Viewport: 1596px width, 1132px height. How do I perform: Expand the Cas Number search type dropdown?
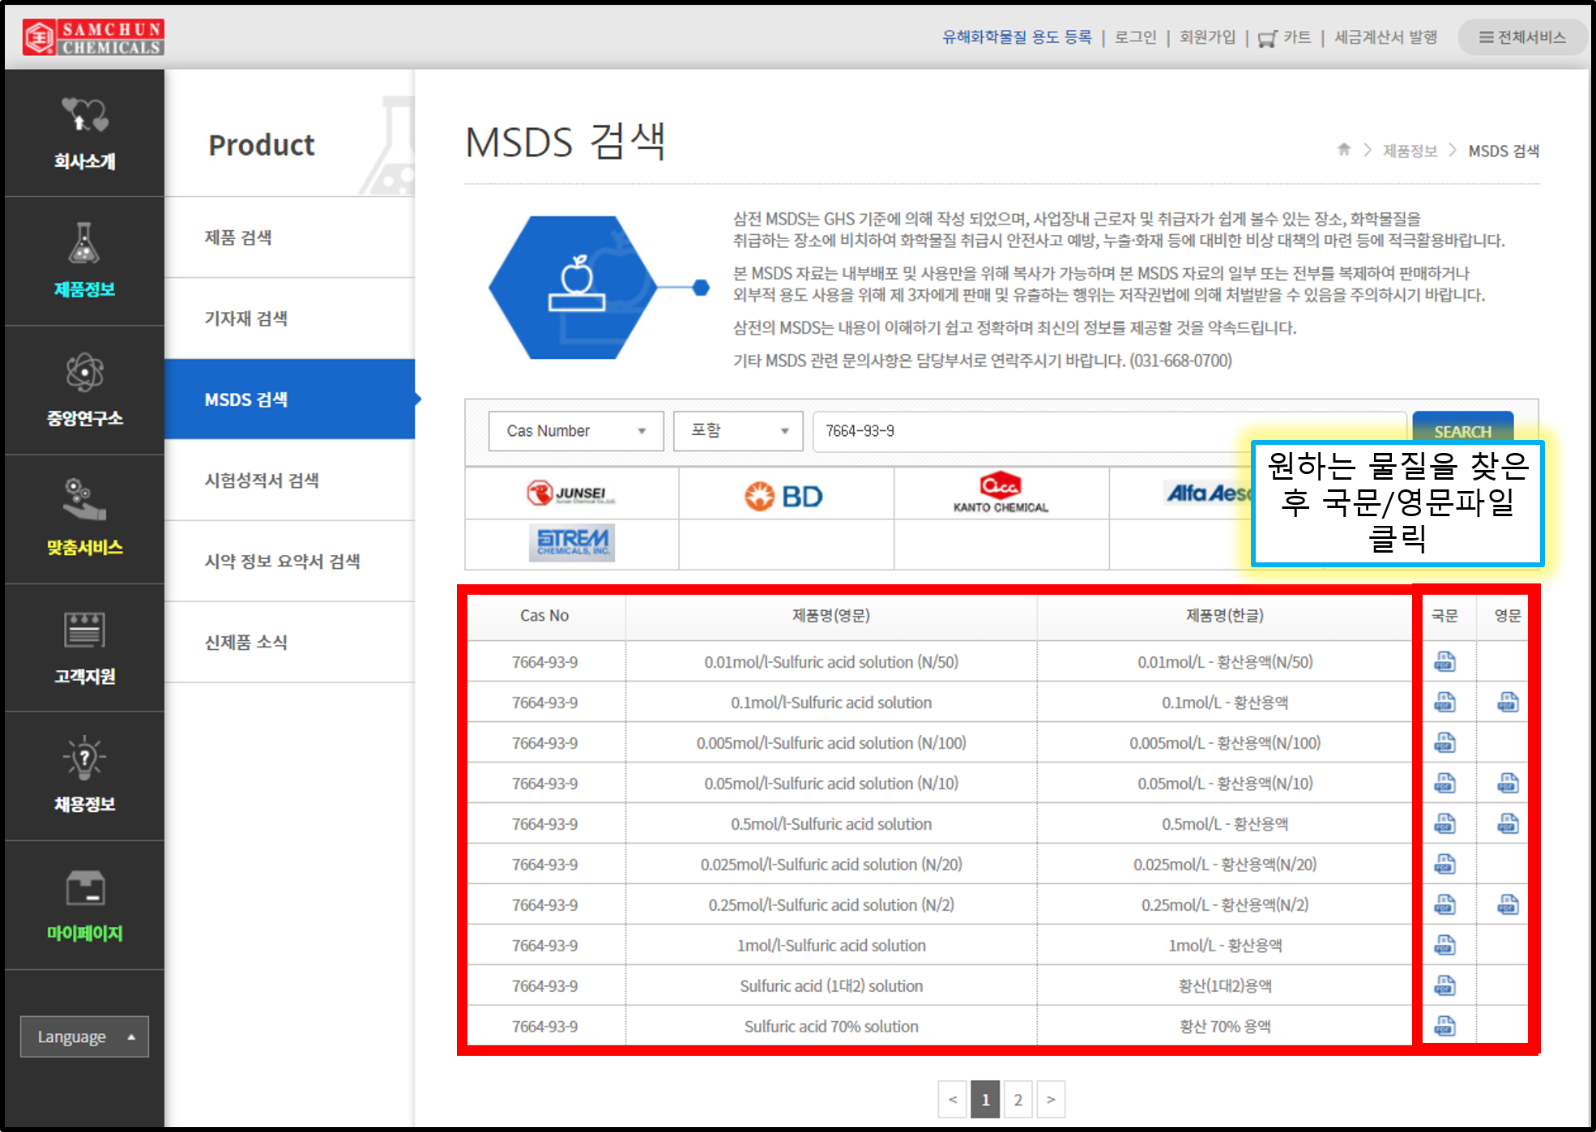coord(575,431)
